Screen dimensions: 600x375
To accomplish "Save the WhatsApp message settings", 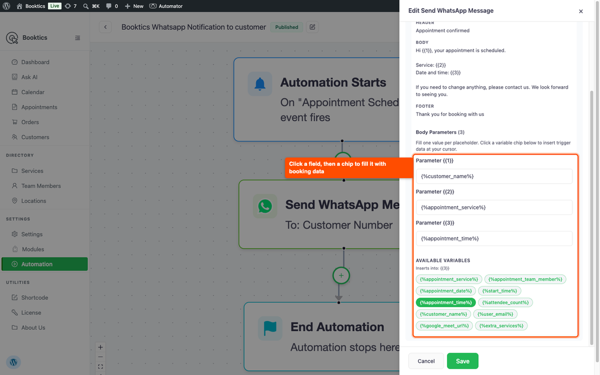I will 462,361.
